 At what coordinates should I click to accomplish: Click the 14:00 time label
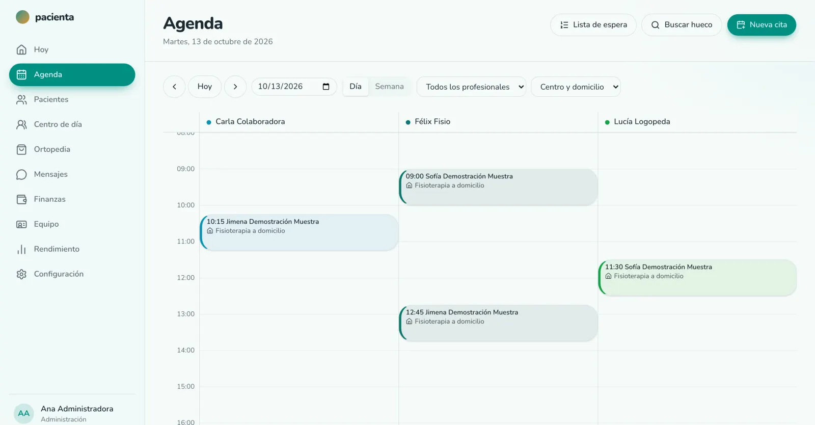185,350
